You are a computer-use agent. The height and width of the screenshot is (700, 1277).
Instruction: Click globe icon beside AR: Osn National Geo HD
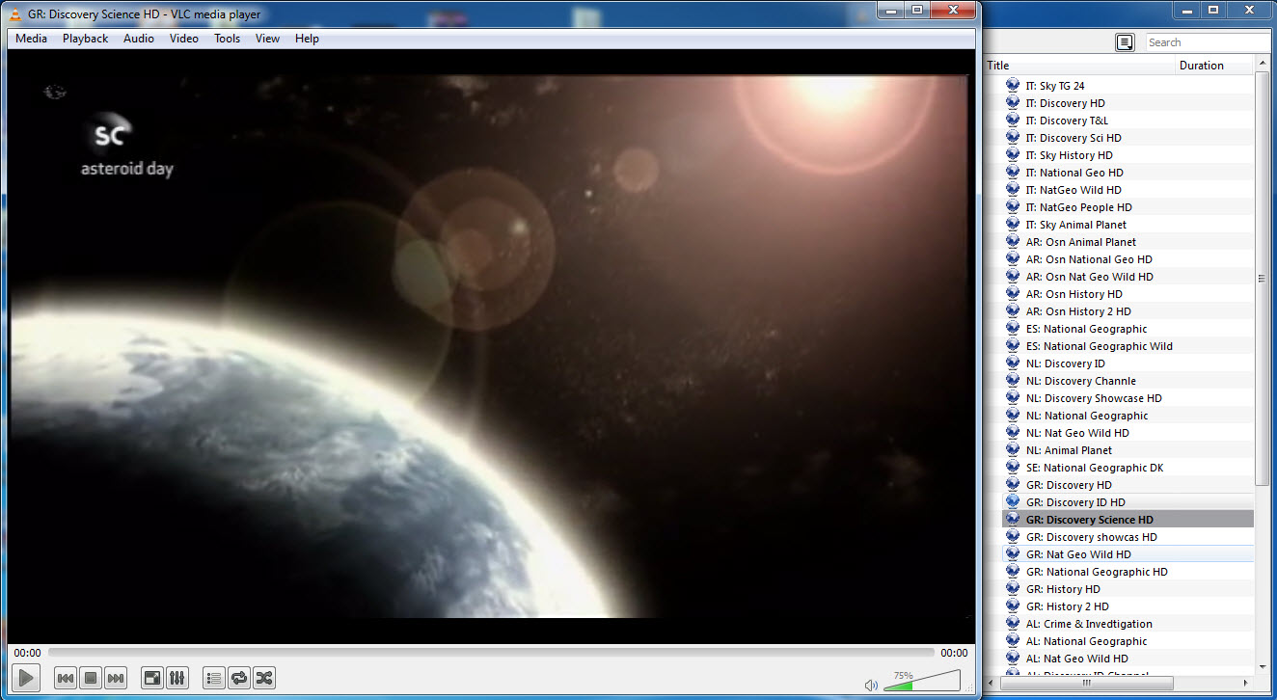pyautogui.click(x=1013, y=259)
